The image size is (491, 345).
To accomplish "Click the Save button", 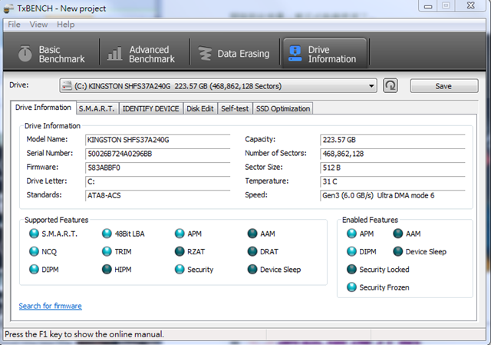I will pyautogui.click(x=444, y=86).
